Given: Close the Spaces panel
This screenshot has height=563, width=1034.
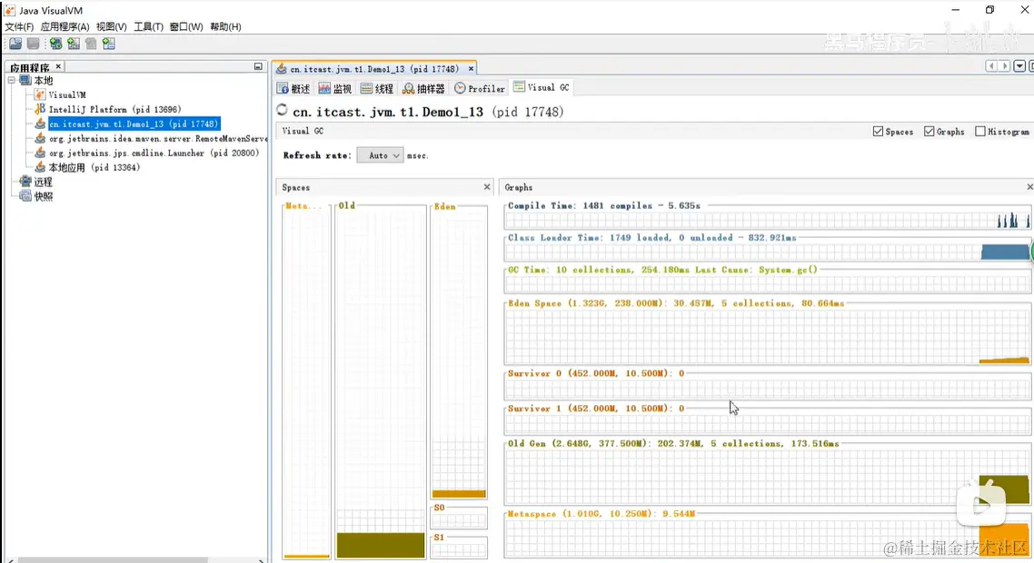Looking at the screenshot, I should [x=487, y=187].
